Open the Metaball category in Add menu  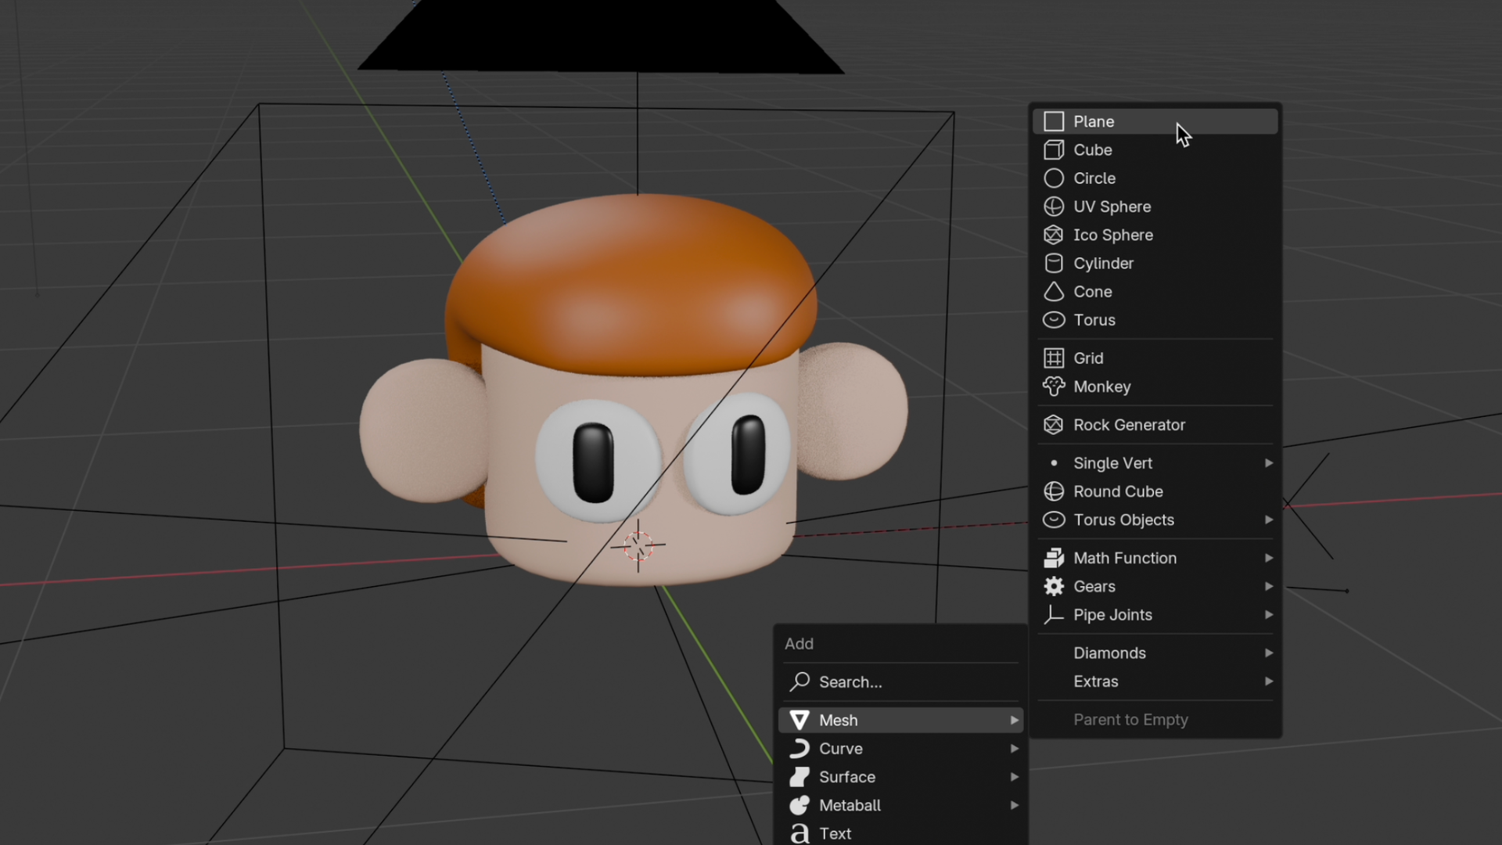tap(901, 805)
